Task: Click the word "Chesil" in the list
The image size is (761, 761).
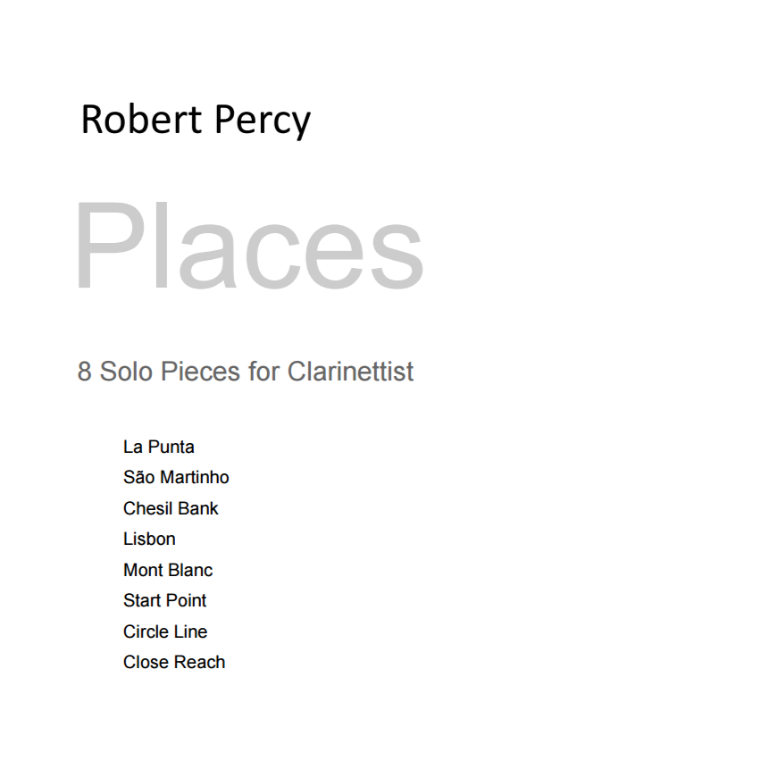Action: click(147, 508)
